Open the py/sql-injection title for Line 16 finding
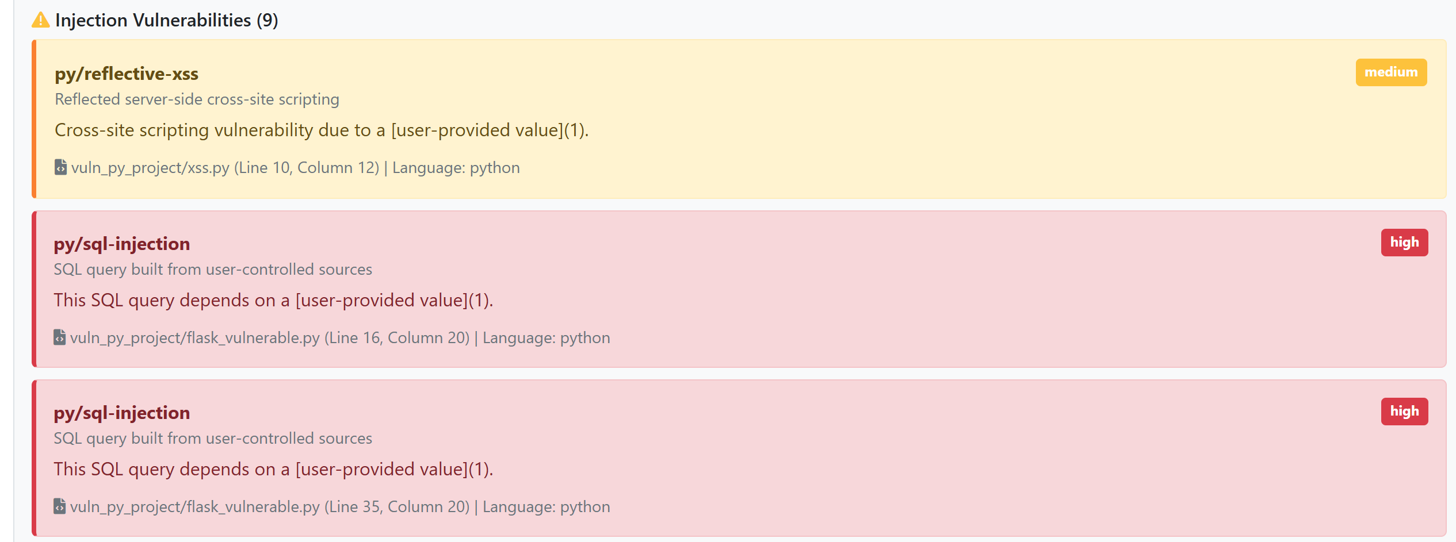The image size is (1456, 542). 121,244
